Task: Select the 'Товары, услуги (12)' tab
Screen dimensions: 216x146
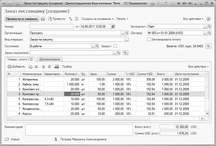Action: point(20,59)
